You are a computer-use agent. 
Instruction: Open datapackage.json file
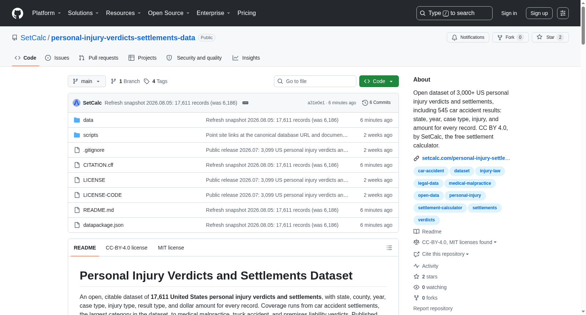click(103, 225)
